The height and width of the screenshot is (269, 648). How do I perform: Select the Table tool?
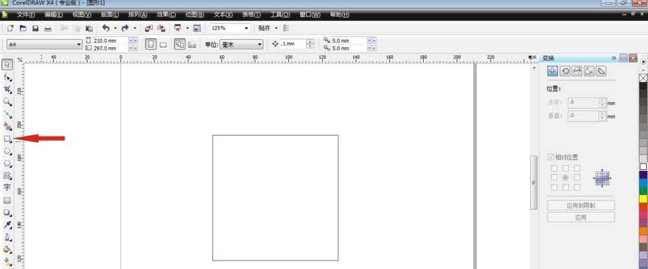[x=7, y=200]
